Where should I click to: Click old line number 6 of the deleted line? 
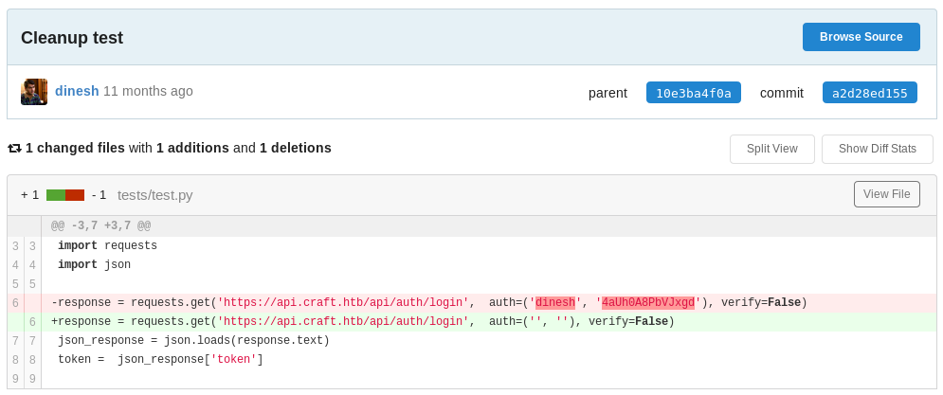pos(15,302)
